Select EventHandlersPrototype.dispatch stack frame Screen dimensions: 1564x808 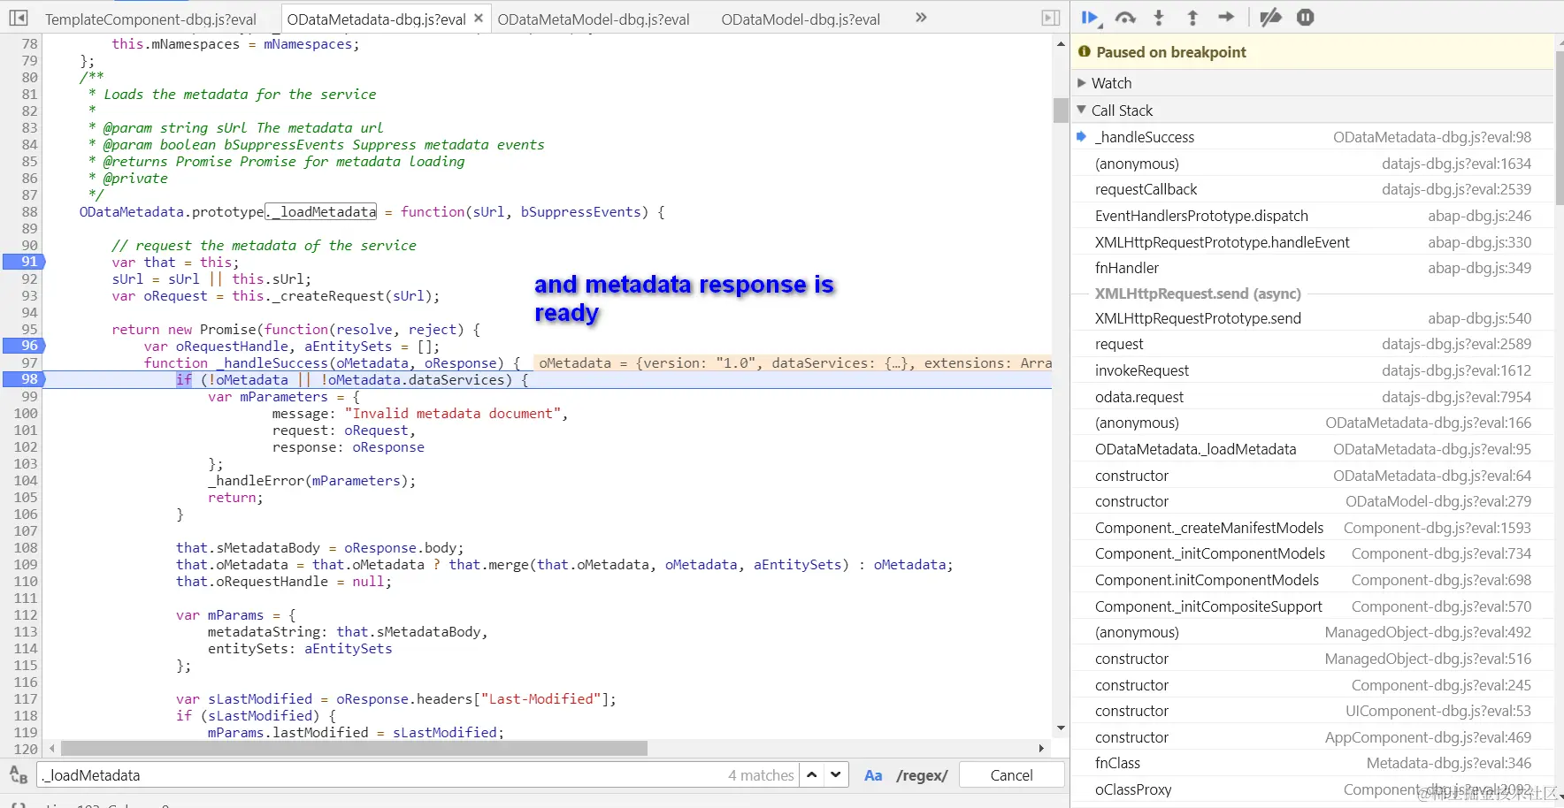pyautogui.click(x=1313, y=216)
